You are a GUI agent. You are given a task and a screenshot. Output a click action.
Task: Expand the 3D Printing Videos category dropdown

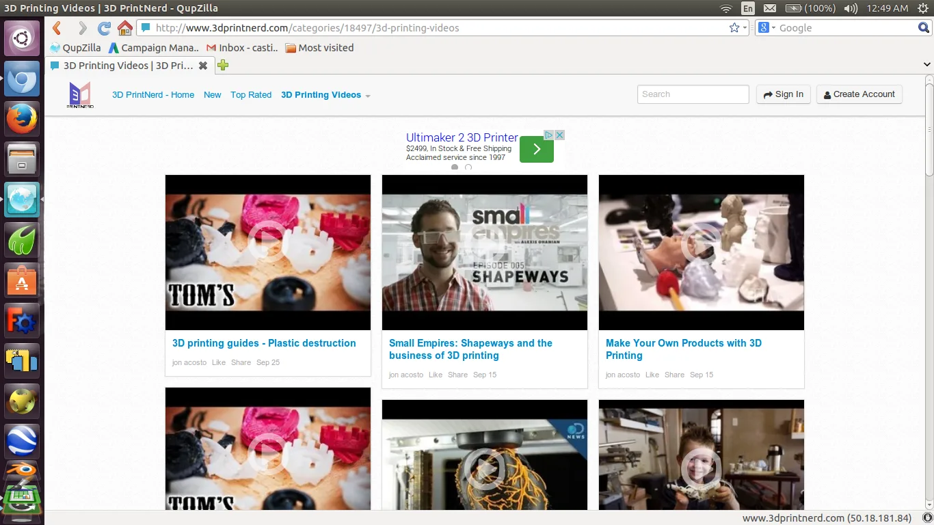[x=368, y=96]
